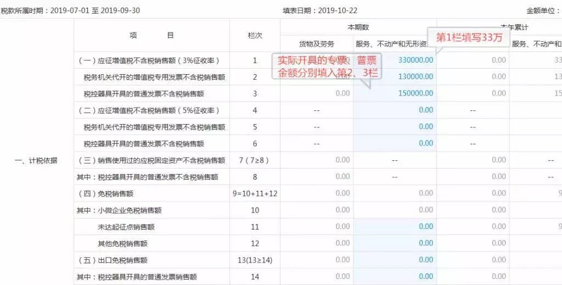Screen dimensions: 562x285
Task: Select the （五）出口免税销售额 row label
Action: tap(113, 260)
